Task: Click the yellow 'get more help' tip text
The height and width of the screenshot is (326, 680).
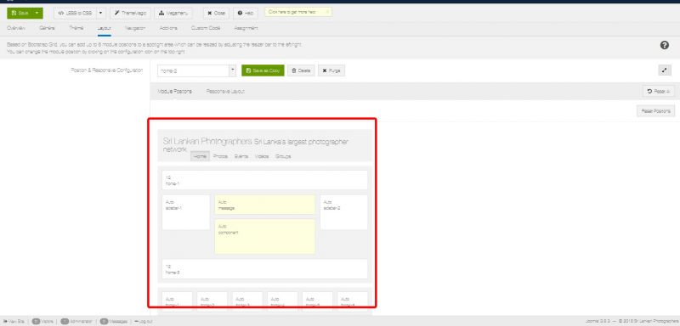Action: point(292,12)
